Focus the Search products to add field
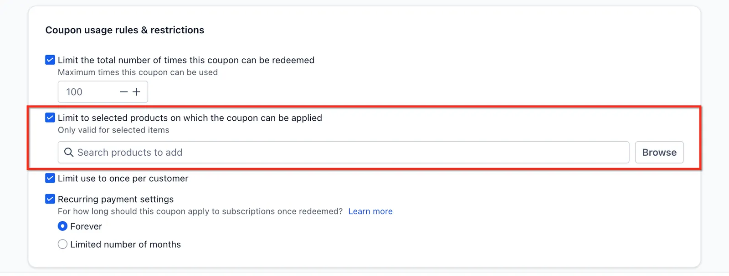Screen dimensions: 729x276 point(344,152)
